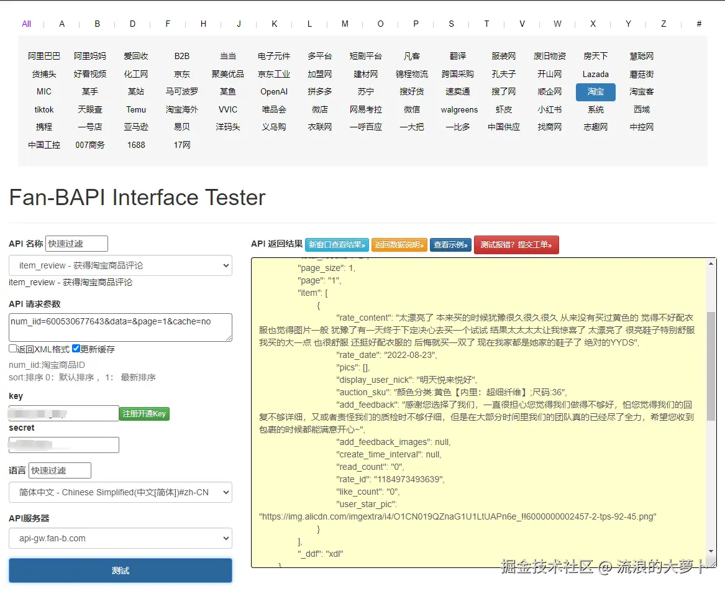Choose the 拼多多 platform
Viewport: 725px width, 591px height.
click(319, 91)
